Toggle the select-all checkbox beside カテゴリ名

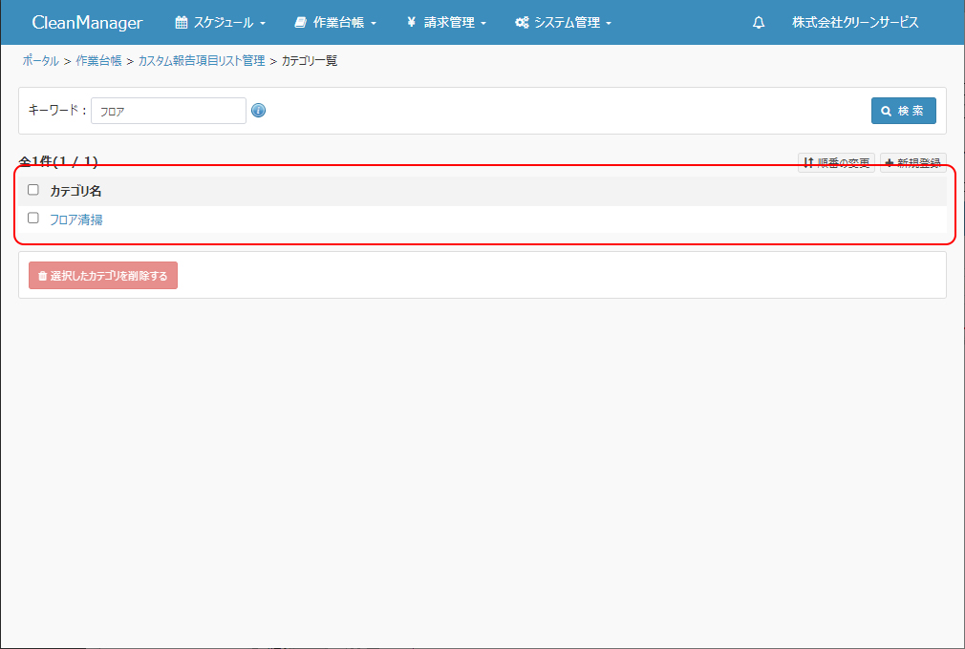tap(33, 190)
